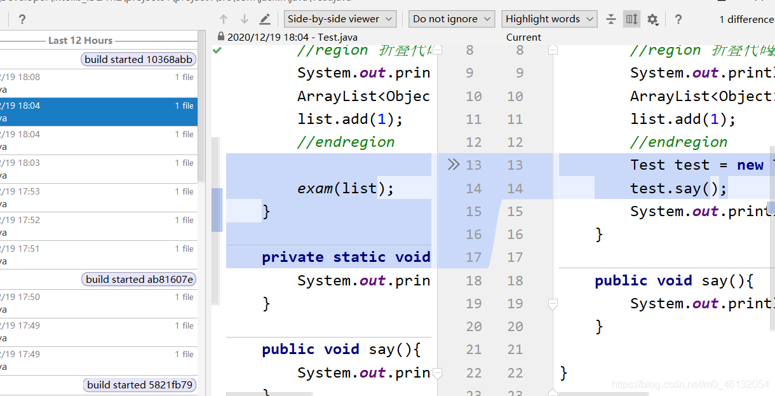Click left gutter line number 17
775x396 pixels.
473,257
